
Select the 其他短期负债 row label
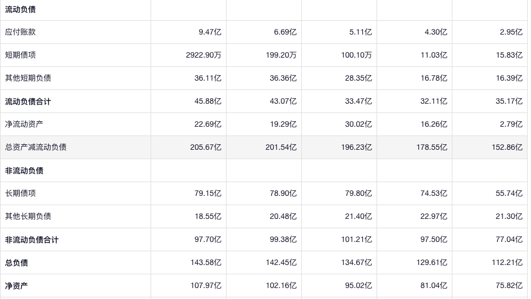[x=28, y=78]
